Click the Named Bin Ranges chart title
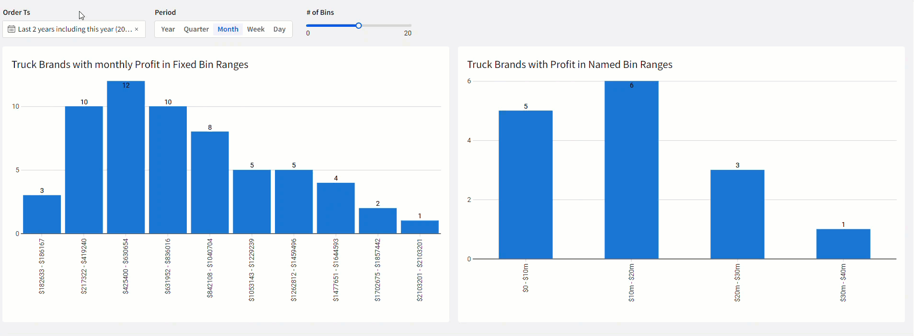Image resolution: width=914 pixels, height=336 pixels. 570,65
